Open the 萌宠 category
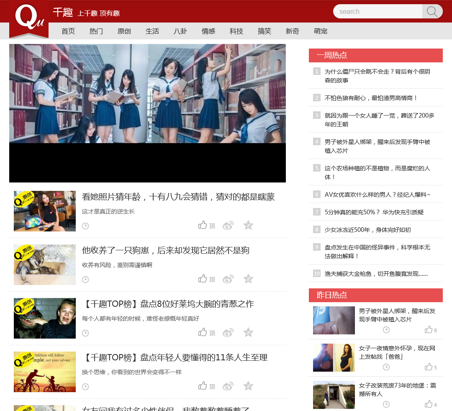Viewport: 452px width, 411px height. pos(321,31)
